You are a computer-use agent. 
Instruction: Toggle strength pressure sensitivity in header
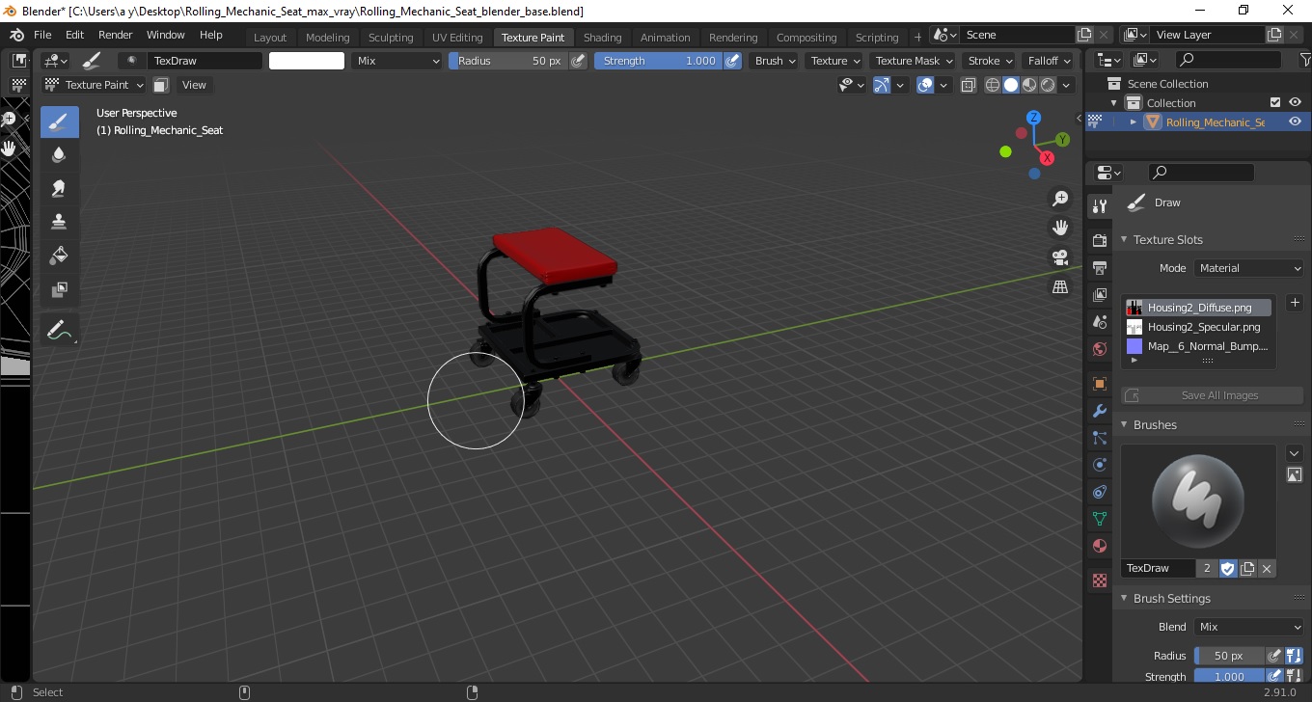click(x=733, y=61)
